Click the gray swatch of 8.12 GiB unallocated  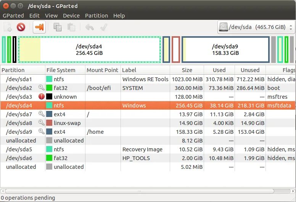click(49, 140)
